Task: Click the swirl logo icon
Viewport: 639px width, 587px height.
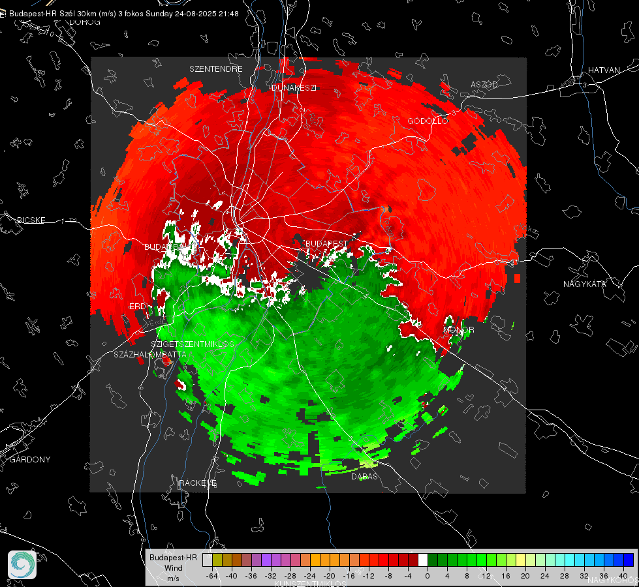Action: pos(22,565)
